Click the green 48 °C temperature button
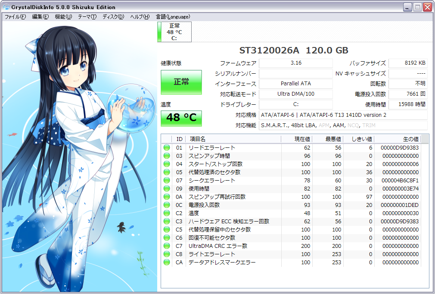The height and width of the screenshot is (294, 435). (x=181, y=118)
